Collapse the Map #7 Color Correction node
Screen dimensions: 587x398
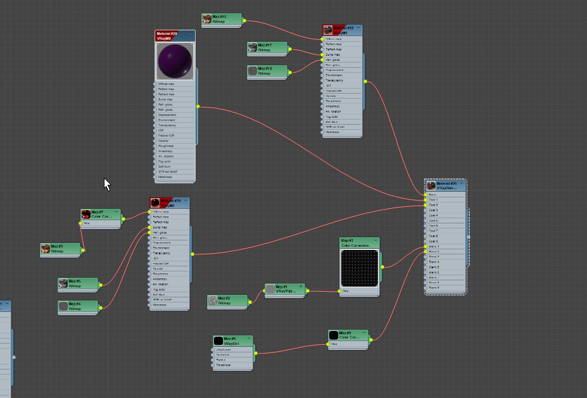[117, 212]
